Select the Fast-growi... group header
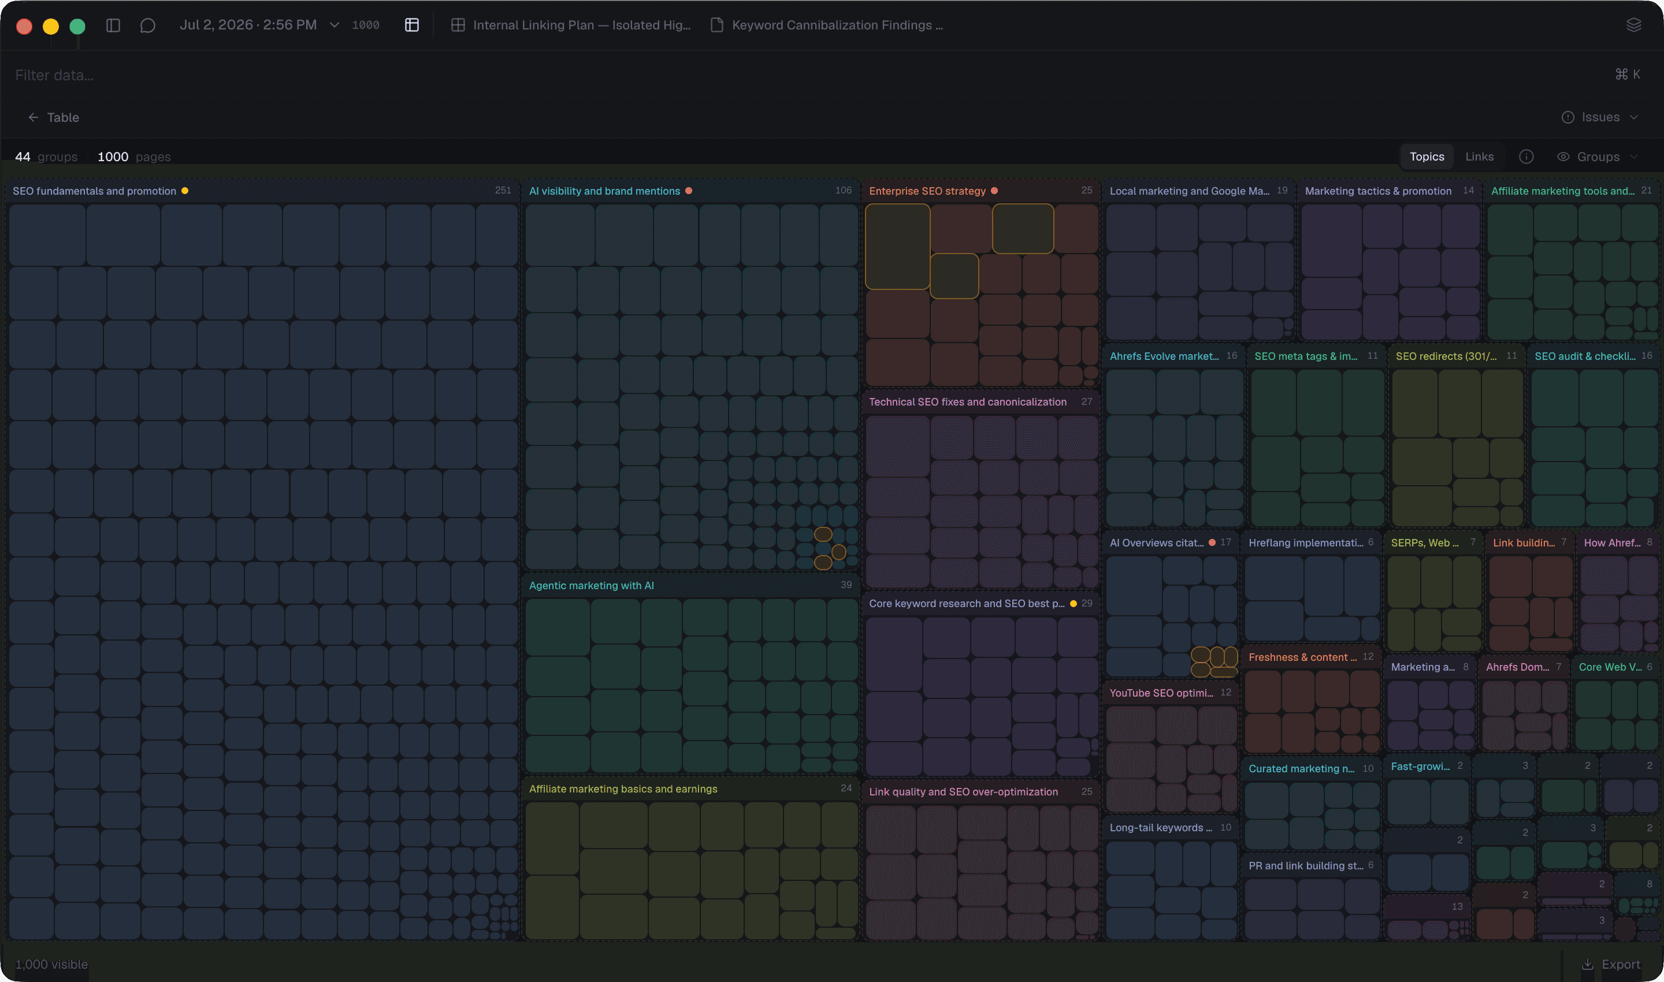 pyautogui.click(x=1427, y=767)
